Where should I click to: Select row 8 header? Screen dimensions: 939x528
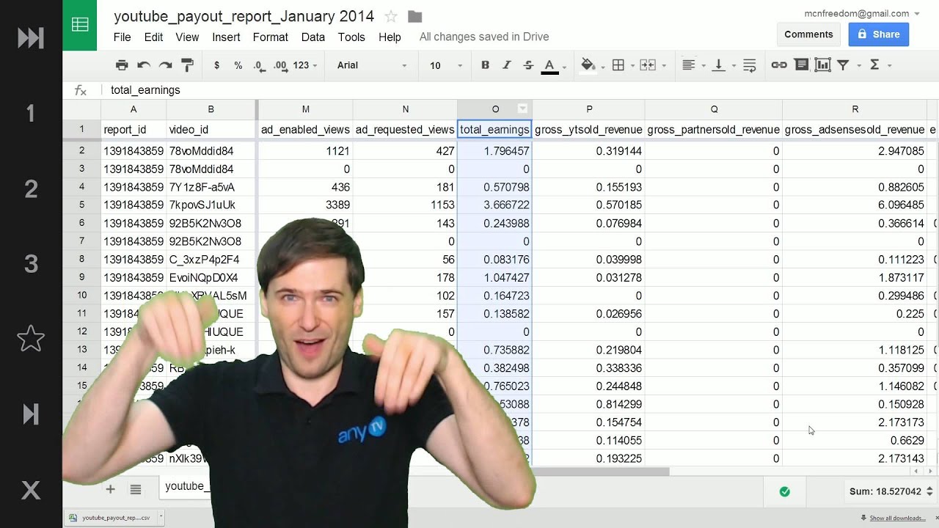click(x=81, y=260)
